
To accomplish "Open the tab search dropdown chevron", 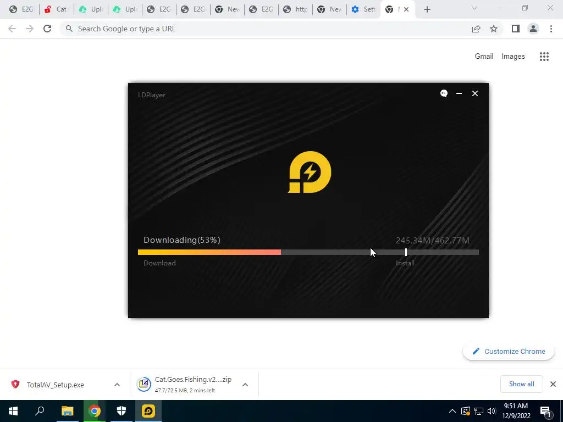I will [474, 8].
